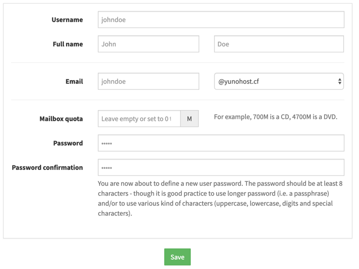Click the Email local-part input field
This screenshot has height=269, width=359.
coord(148,82)
